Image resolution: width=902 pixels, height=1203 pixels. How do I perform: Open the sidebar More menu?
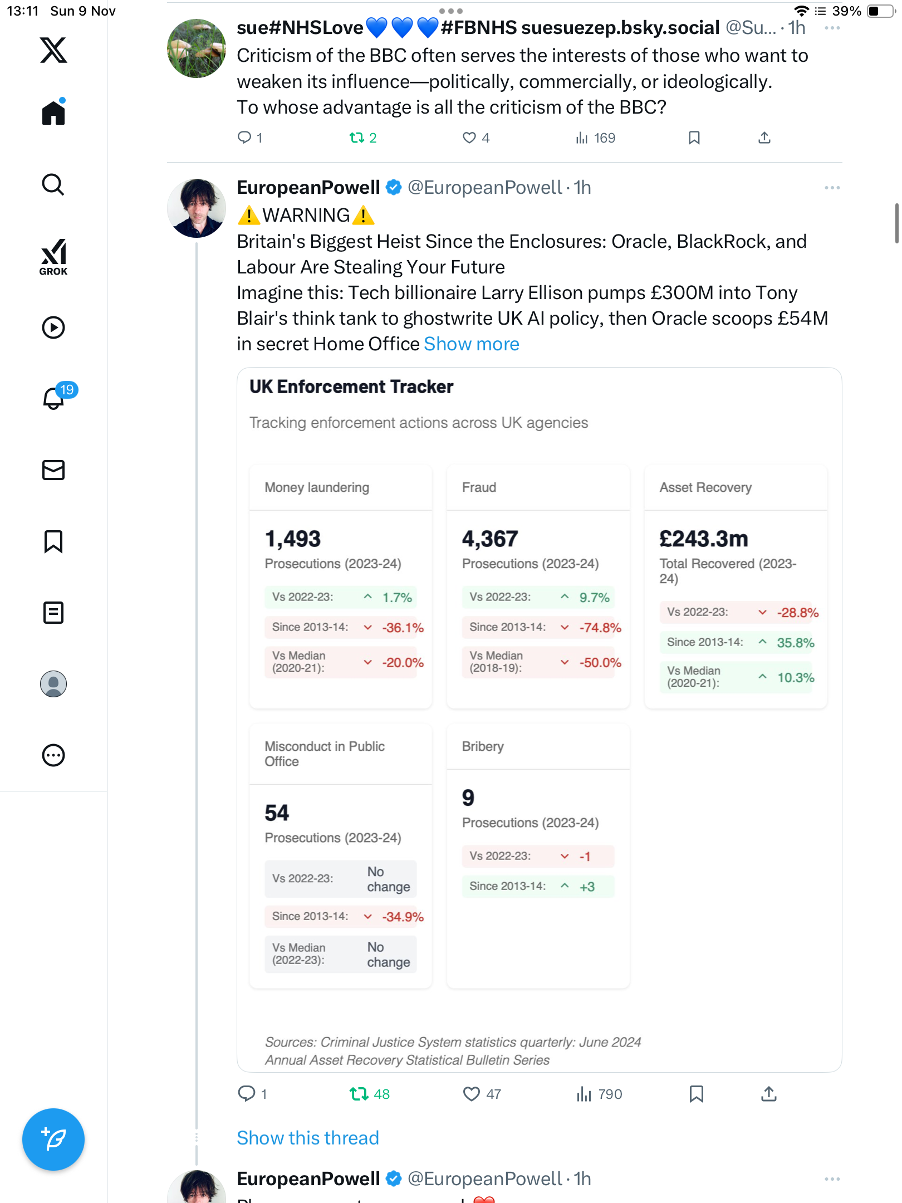[53, 755]
